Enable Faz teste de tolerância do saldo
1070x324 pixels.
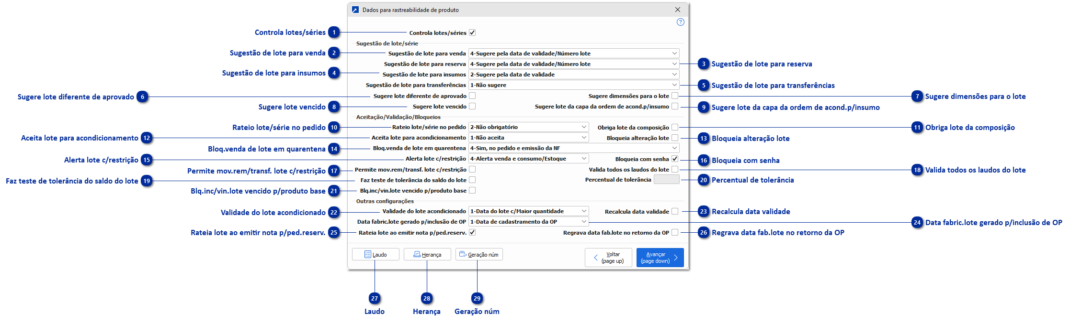coord(472,180)
